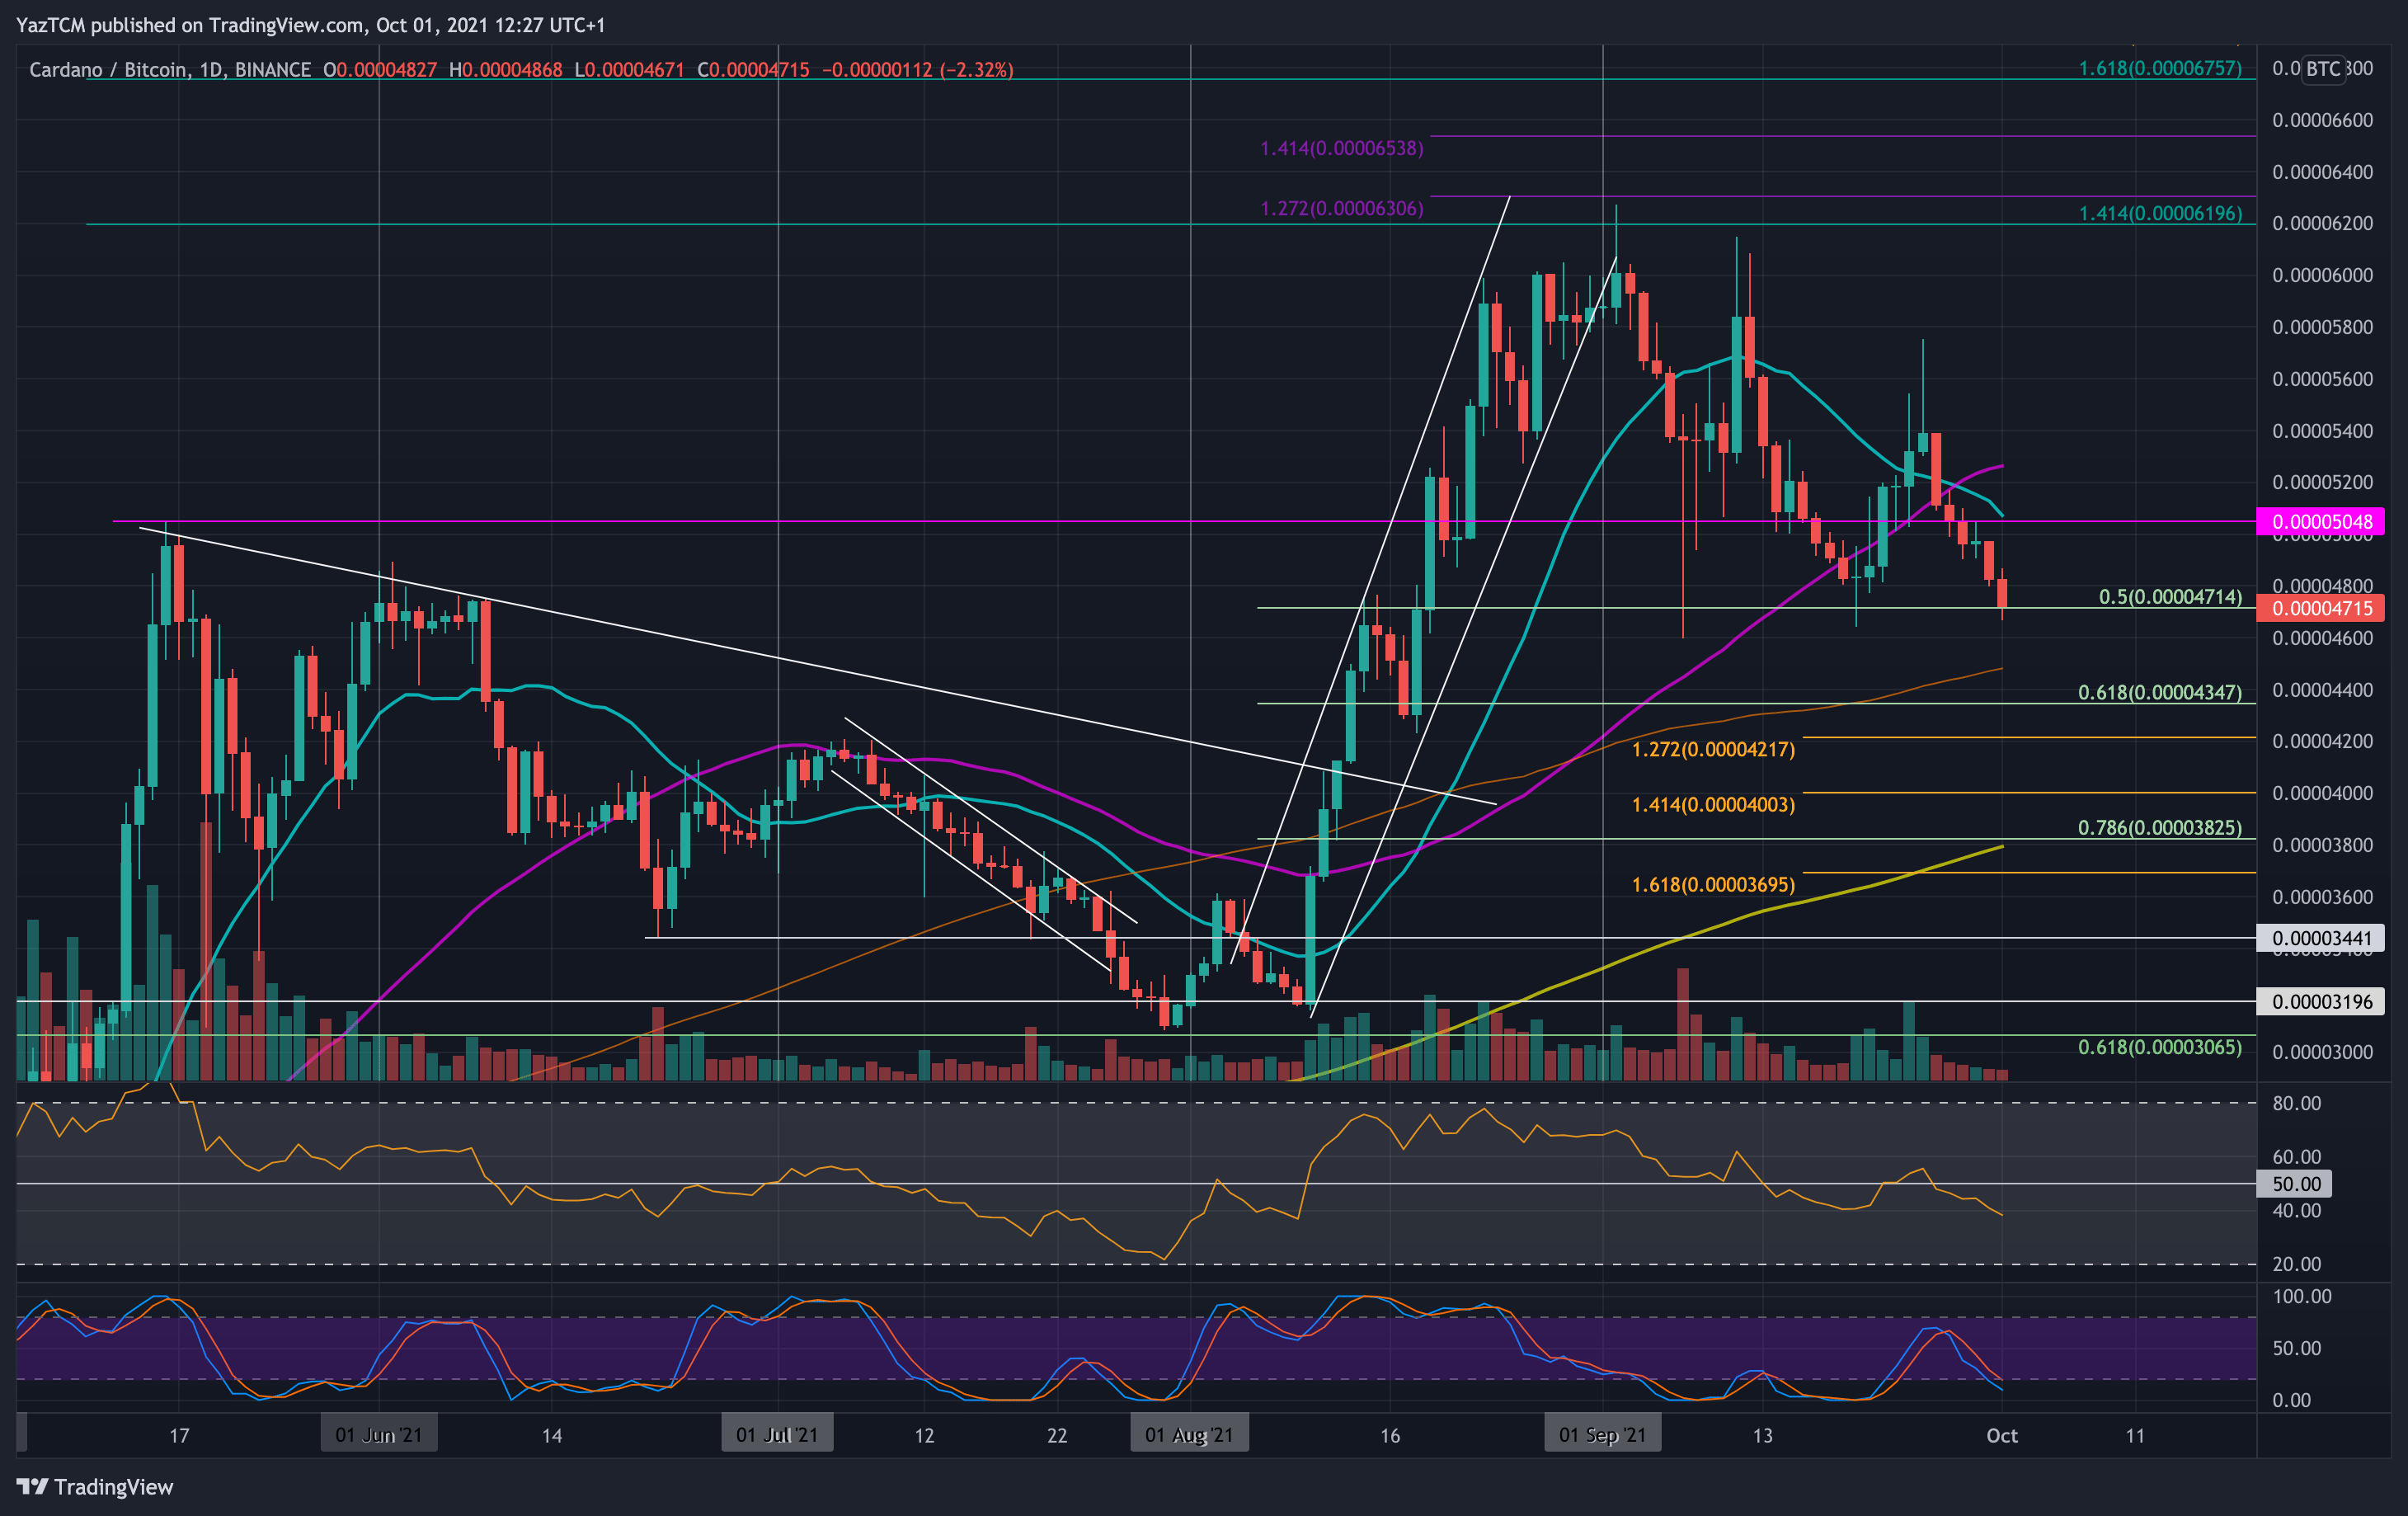This screenshot has height=1516, width=2408.
Task: Click the 0.00003441 support price label
Action: 2320,937
